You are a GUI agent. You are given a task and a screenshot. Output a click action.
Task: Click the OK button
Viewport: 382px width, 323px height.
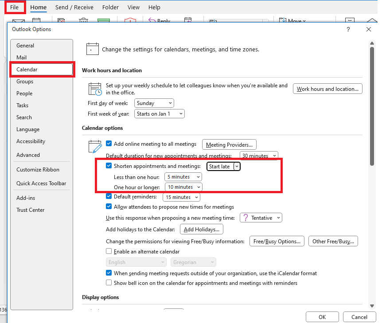click(x=322, y=317)
